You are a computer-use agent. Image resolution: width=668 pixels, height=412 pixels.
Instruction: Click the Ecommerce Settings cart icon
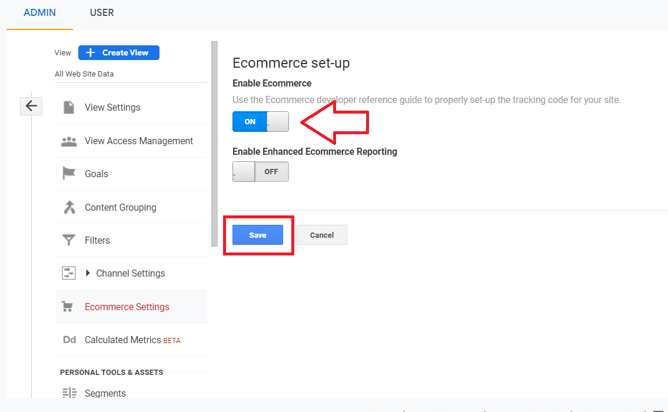click(67, 307)
